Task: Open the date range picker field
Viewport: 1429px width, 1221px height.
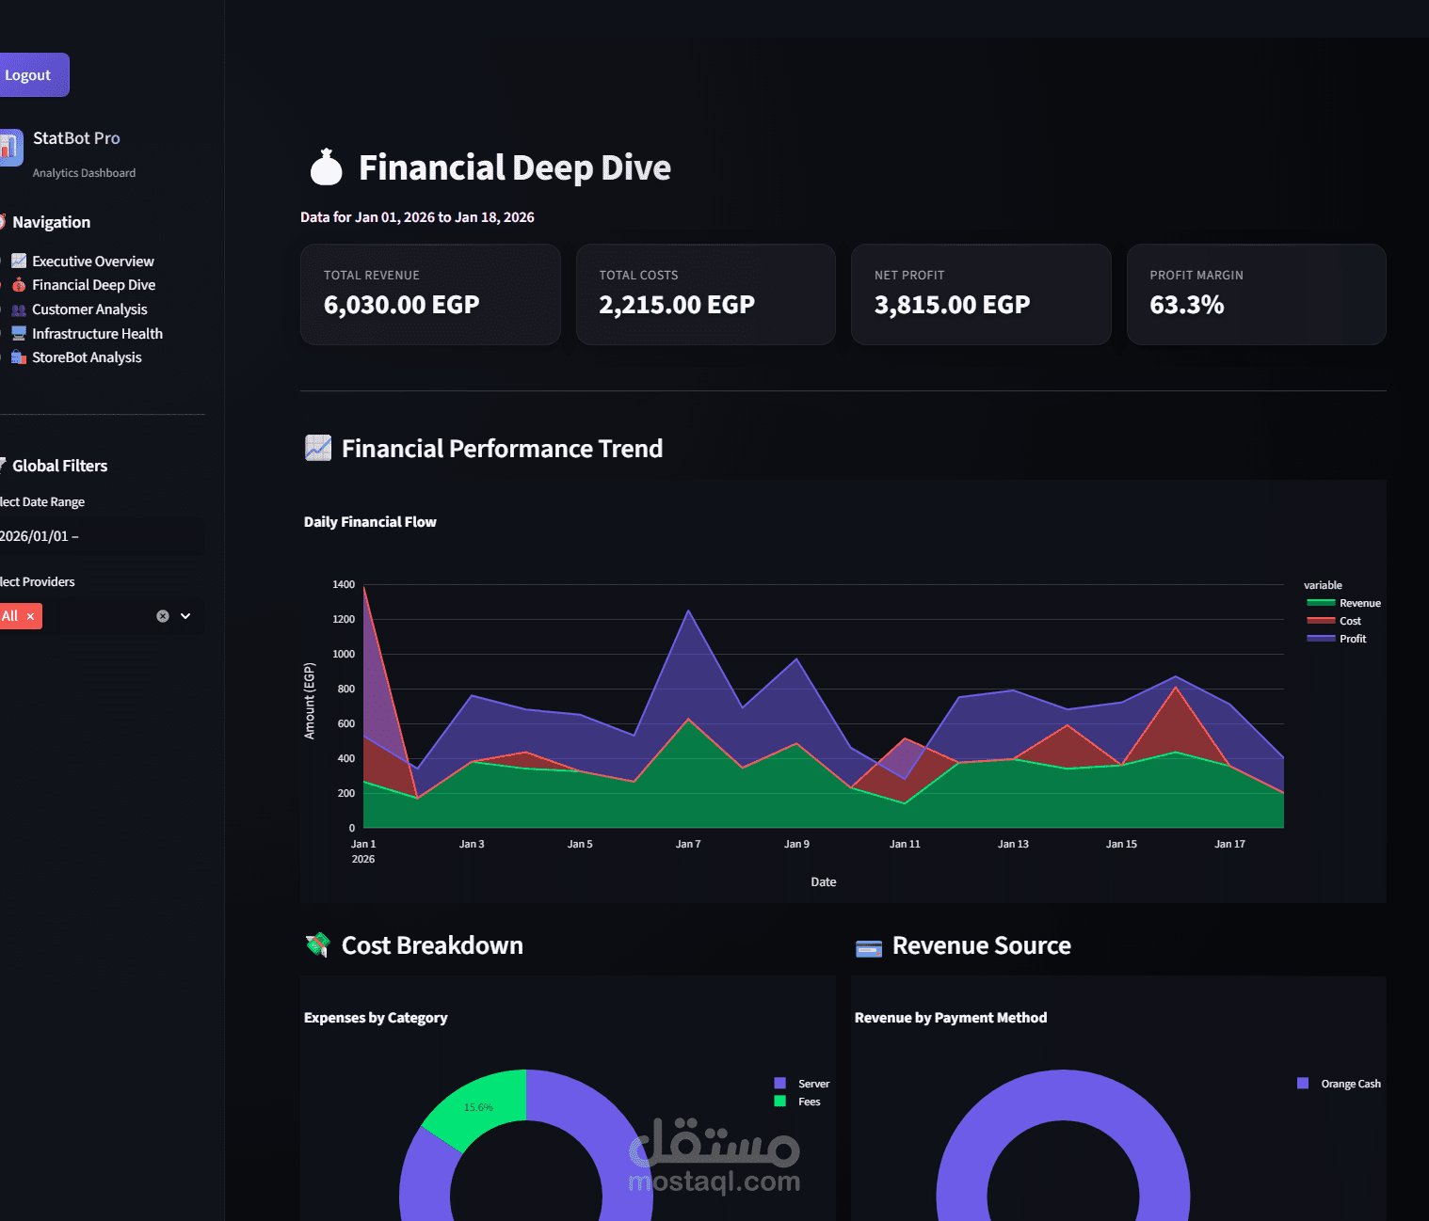Action: (x=100, y=536)
